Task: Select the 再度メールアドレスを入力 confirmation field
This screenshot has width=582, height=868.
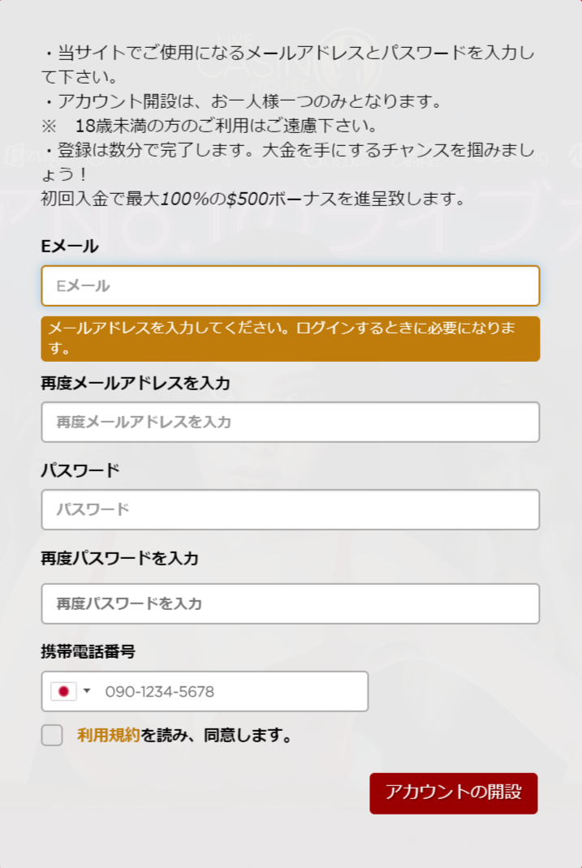Action: pyautogui.click(x=291, y=422)
